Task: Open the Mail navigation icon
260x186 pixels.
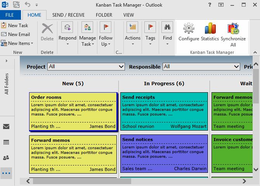Action: 6,127
